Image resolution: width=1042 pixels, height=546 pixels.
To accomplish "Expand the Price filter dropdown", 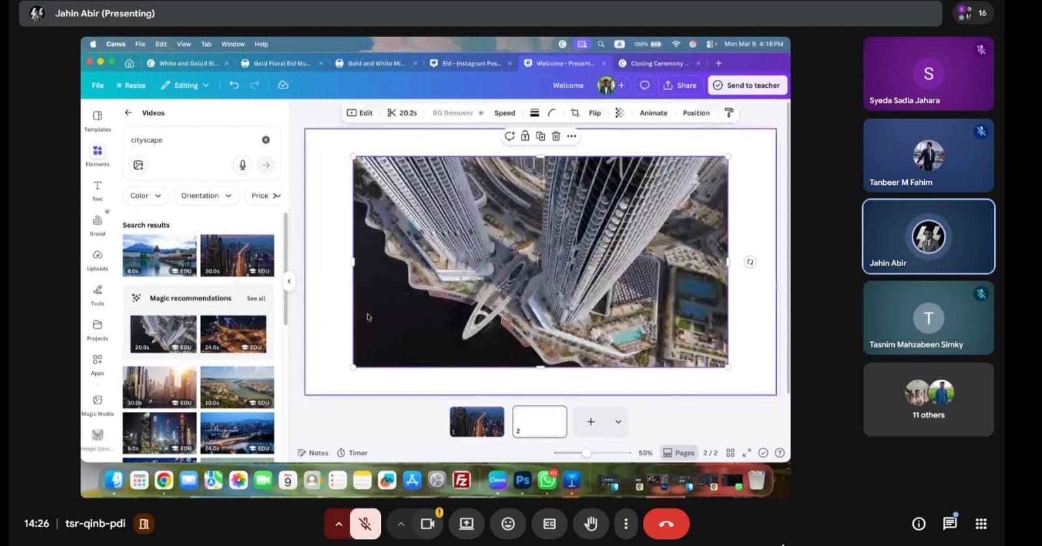I will coord(266,195).
